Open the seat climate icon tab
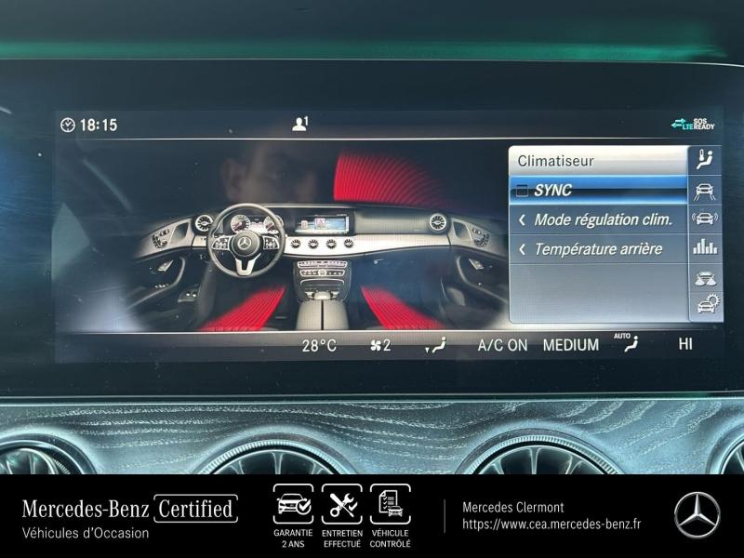Image resolution: width=744 pixels, height=558 pixels. tap(706, 161)
